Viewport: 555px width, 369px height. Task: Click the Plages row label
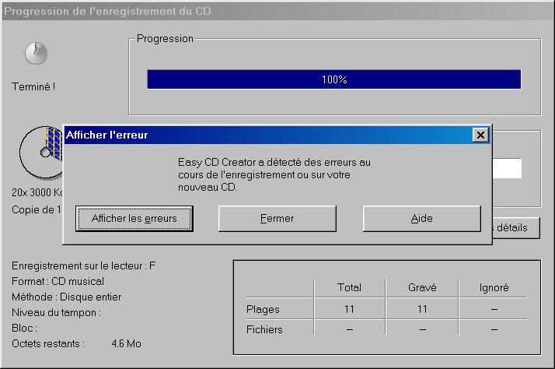[263, 310]
